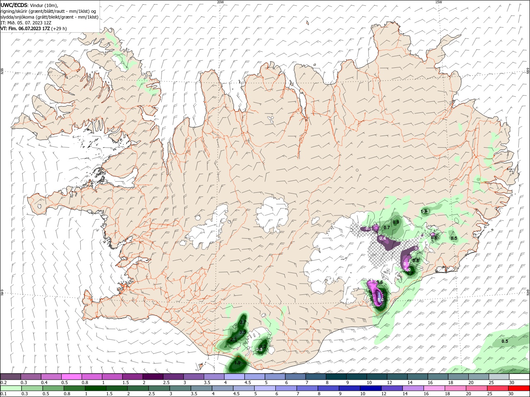Click the 'Vindur (10m)' description text
The height and width of the screenshot is (397, 530).
[x=44, y=5]
